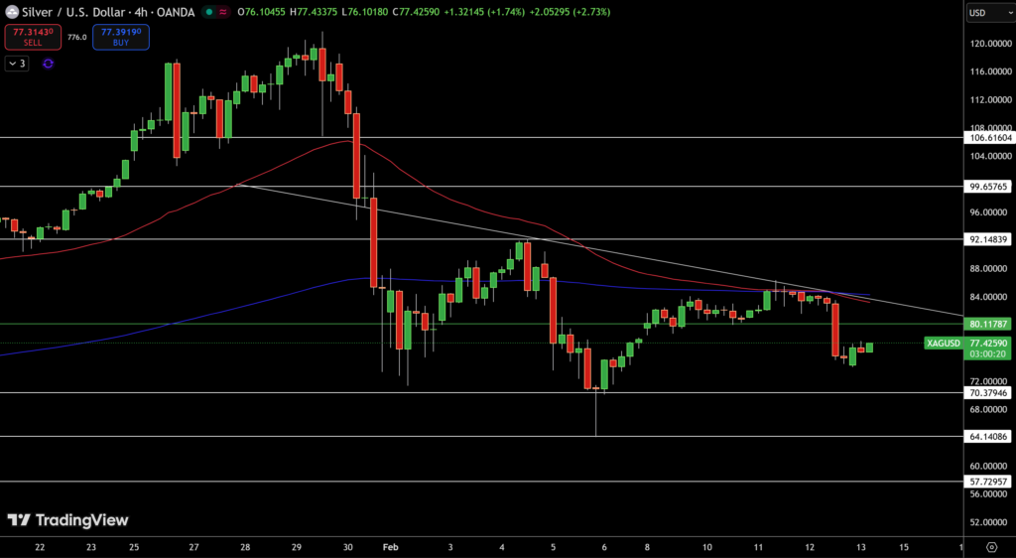Select the 70.37946 support level label
1016x558 pixels.
(989, 393)
